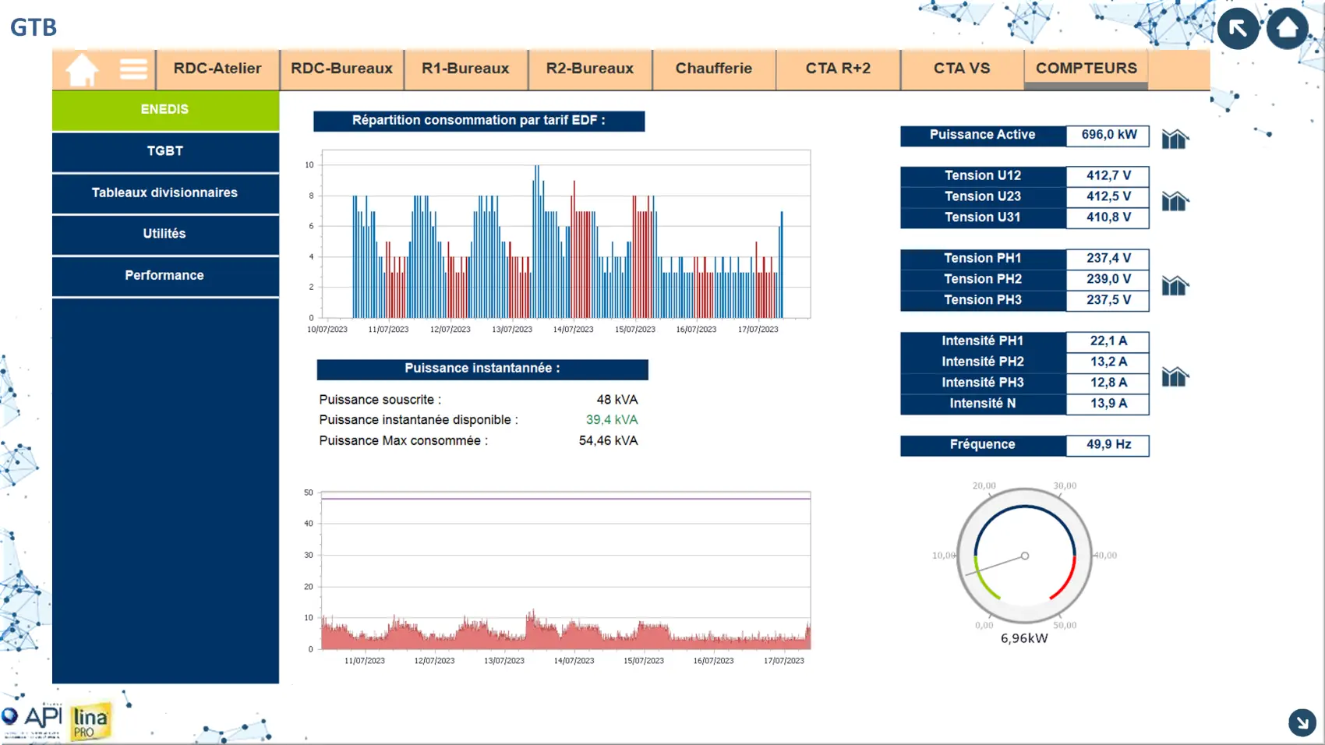Open the chart icon beside Tension PH2
1325x745 pixels.
pos(1175,285)
